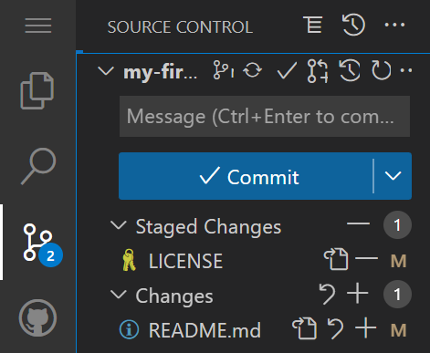Click the Commit button

pyautogui.click(x=246, y=176)
